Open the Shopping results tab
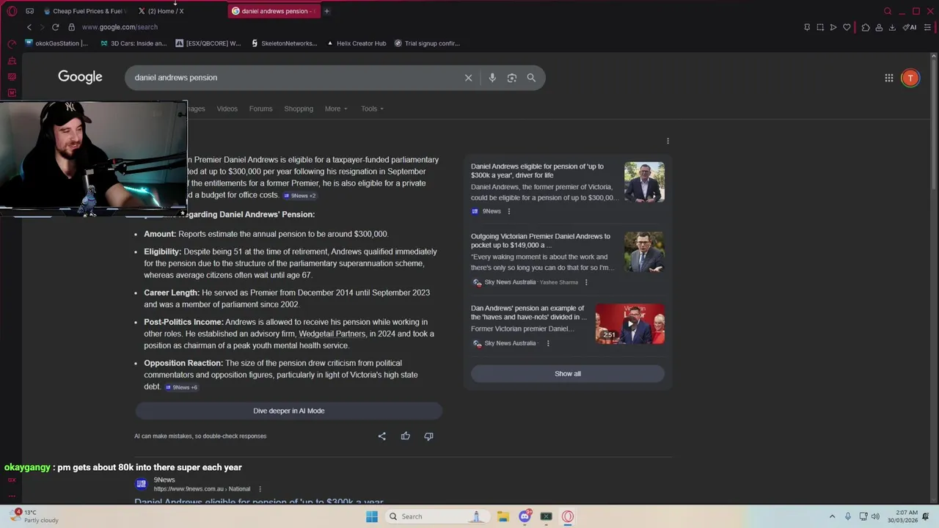 tap(299, 109)
